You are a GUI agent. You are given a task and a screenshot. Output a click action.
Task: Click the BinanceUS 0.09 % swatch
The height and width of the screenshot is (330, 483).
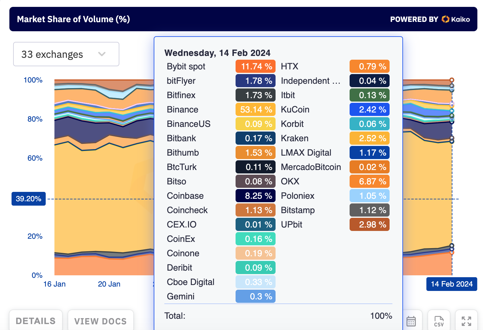coord(256,124)
